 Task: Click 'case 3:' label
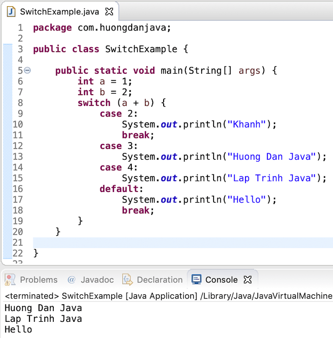118,146
